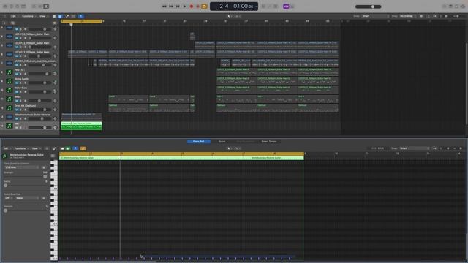Select the BASS track header
Screen dimensions: 468x263
[30, 99]
